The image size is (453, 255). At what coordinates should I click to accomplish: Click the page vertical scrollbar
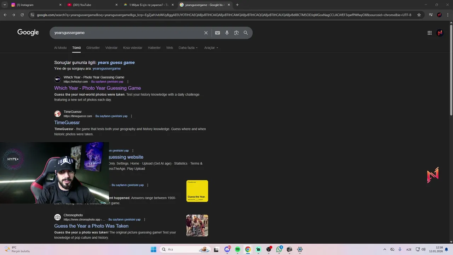pos(451,71)
